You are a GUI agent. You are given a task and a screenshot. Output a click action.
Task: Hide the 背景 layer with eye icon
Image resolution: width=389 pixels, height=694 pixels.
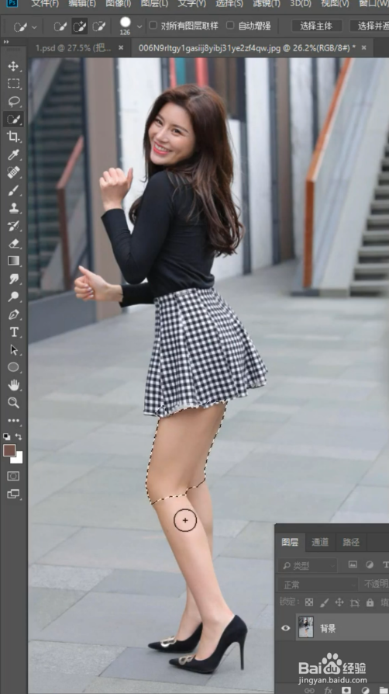click(x=286, y=627)
